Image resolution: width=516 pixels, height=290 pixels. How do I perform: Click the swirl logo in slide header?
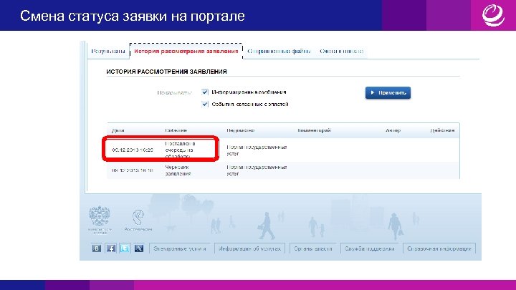click(493, 15)
